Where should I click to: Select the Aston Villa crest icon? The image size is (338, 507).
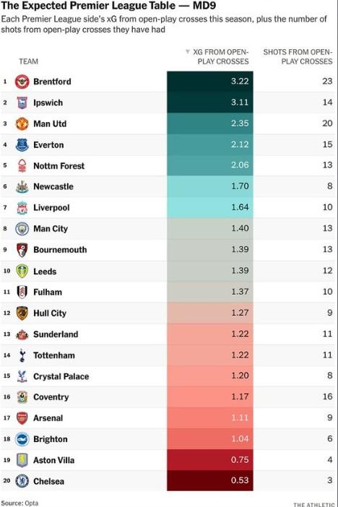click(22, 460)
